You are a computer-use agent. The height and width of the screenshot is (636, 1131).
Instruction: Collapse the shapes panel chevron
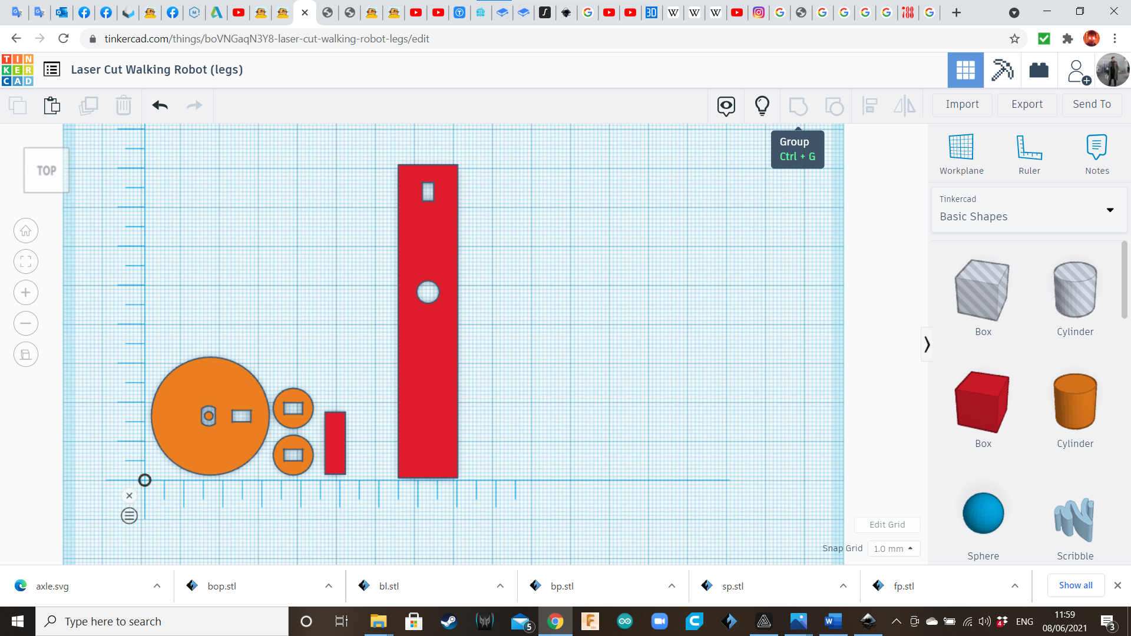[927, 344]
